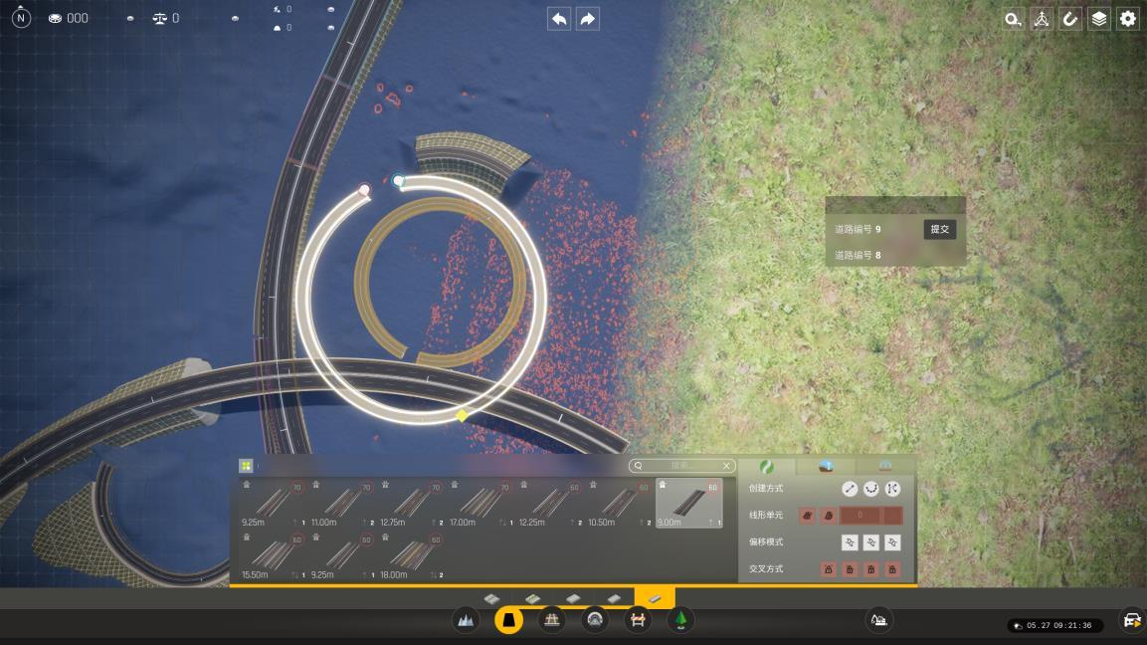1147x645 pixels.
Task: Toggle fourth intersection mode lock
Action: [x=892, y=569]
